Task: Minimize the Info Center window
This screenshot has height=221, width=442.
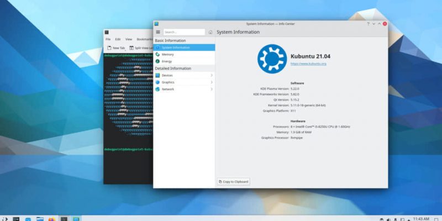Action: [x=374, y=24]
